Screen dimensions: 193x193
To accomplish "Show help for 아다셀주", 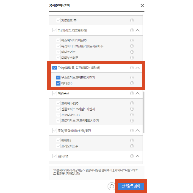I will click(132, 83).
